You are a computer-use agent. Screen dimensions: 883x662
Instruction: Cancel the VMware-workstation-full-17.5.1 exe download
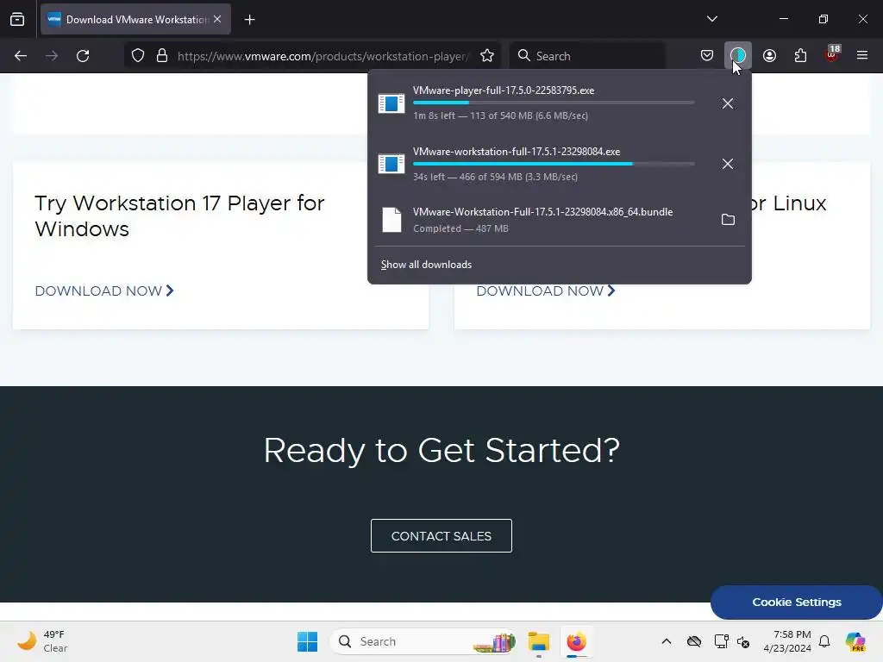(x=728, y=164)
